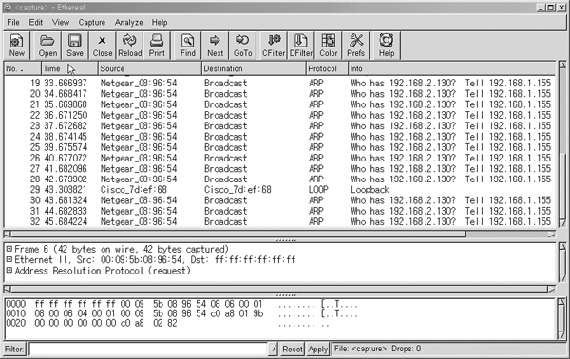
Task: Click packet list scroll down arrow
Action: (x=562, y=223)
